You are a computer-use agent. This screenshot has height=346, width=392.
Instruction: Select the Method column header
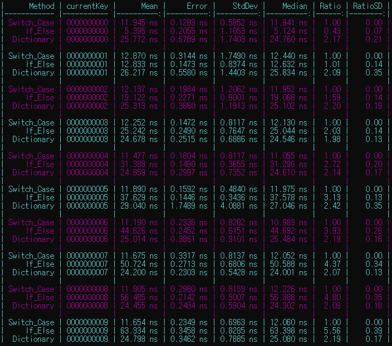(x=42, y=6)
